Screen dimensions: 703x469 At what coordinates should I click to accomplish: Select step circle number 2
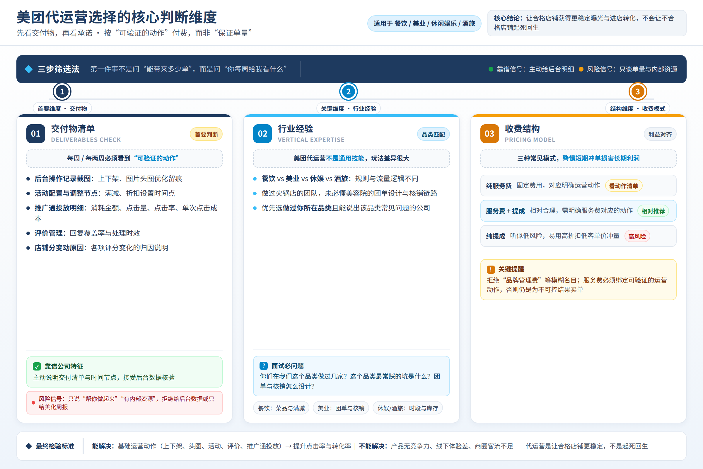click(x=348, y=91)
